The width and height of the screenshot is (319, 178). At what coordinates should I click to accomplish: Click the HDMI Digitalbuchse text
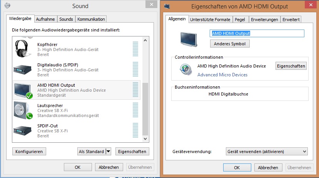tap(228, 94)
